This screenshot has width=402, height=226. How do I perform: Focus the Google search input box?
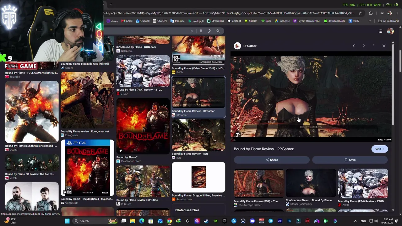pos(146,31)
